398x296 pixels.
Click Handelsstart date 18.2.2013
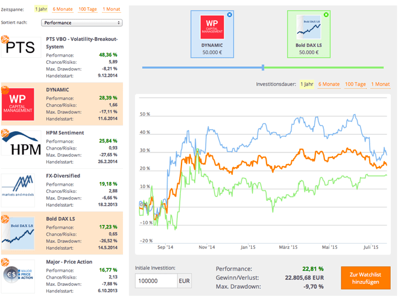click(107, 204)
